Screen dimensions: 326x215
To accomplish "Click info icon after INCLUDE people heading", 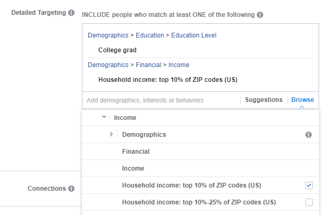I will 260,15.
